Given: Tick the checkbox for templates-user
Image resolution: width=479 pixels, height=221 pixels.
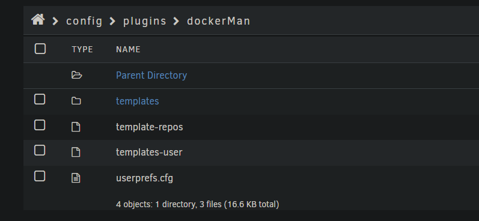Looking at the screenshot, I should 40,151.
